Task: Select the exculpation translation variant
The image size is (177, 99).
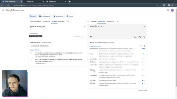Action: [93, 75]
